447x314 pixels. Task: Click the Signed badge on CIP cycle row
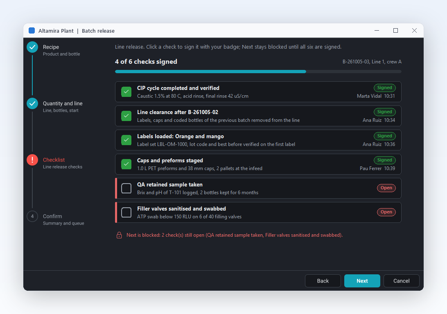(x=384, y=87)
